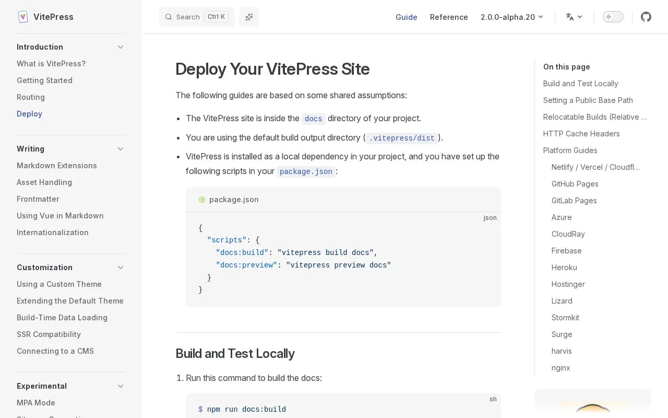Open the 2.0.0-alpha.20 version dropdown
Image resolution: width=668 pixels, height=418 pixels.
click(512, 17)
